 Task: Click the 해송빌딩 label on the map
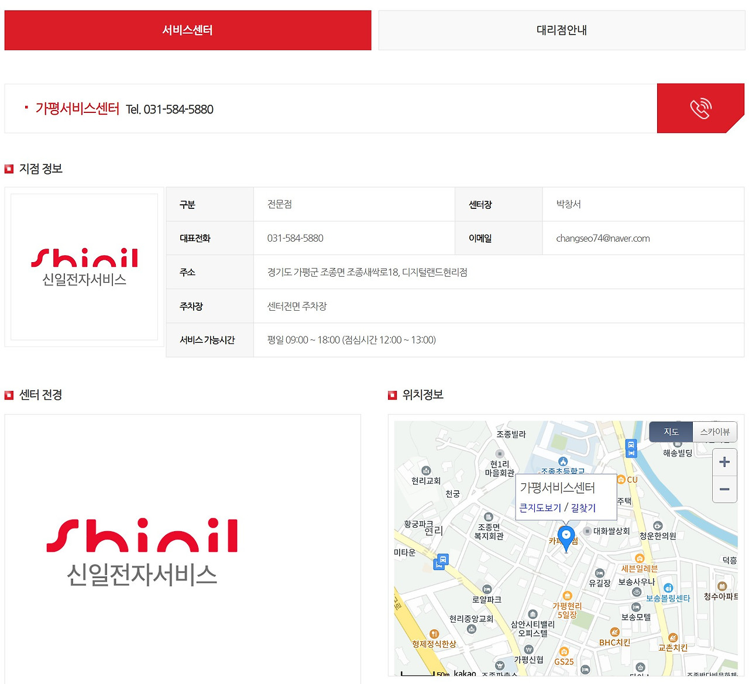678,453
